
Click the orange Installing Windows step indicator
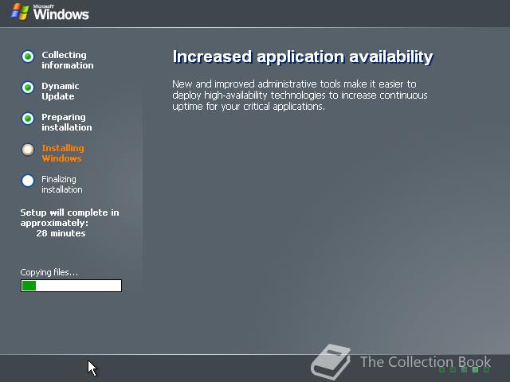(28, 150)
